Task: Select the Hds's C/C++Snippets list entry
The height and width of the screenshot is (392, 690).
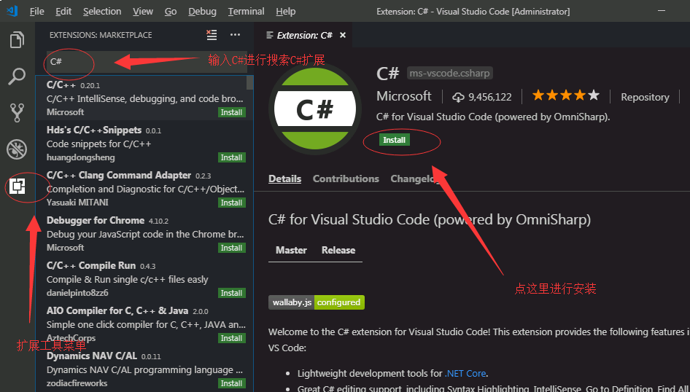Action: [x=144, y=144]
